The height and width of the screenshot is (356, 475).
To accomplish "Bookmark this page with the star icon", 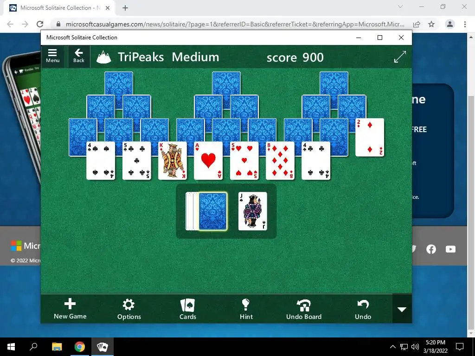I will tap(431, 24).
